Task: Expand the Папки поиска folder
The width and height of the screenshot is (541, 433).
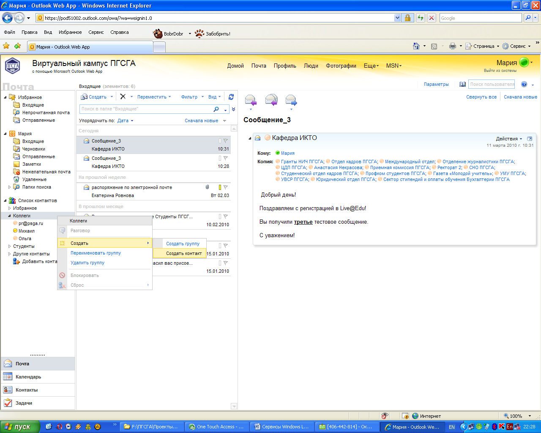Action: [x=10, y=187]
